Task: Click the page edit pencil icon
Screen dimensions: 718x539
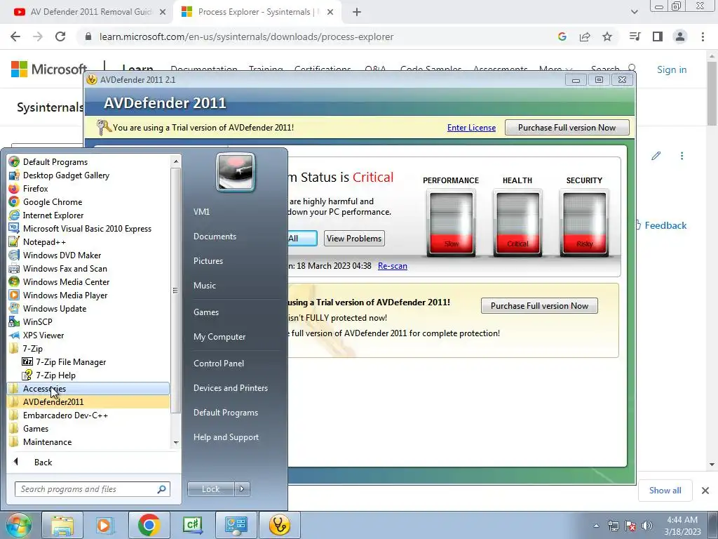Action: (656, 156)
